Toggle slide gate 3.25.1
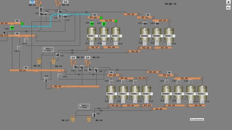The height and width of the screenshot is (130, 232). 166,82
